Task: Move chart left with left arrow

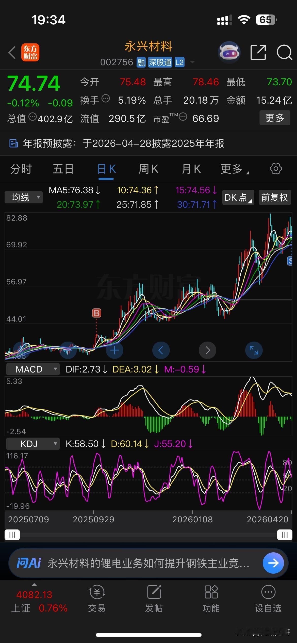Action: click(x=161, y=350)
